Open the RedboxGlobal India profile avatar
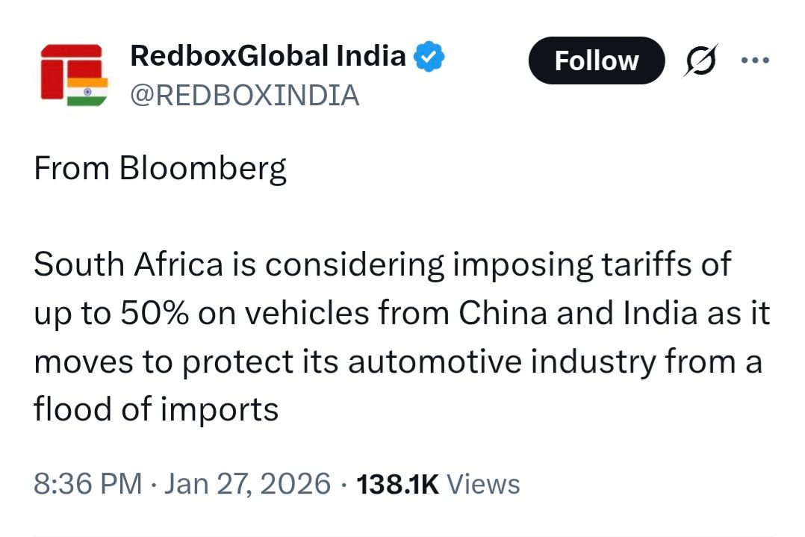 pyautogui.click(x=74, y=75)
